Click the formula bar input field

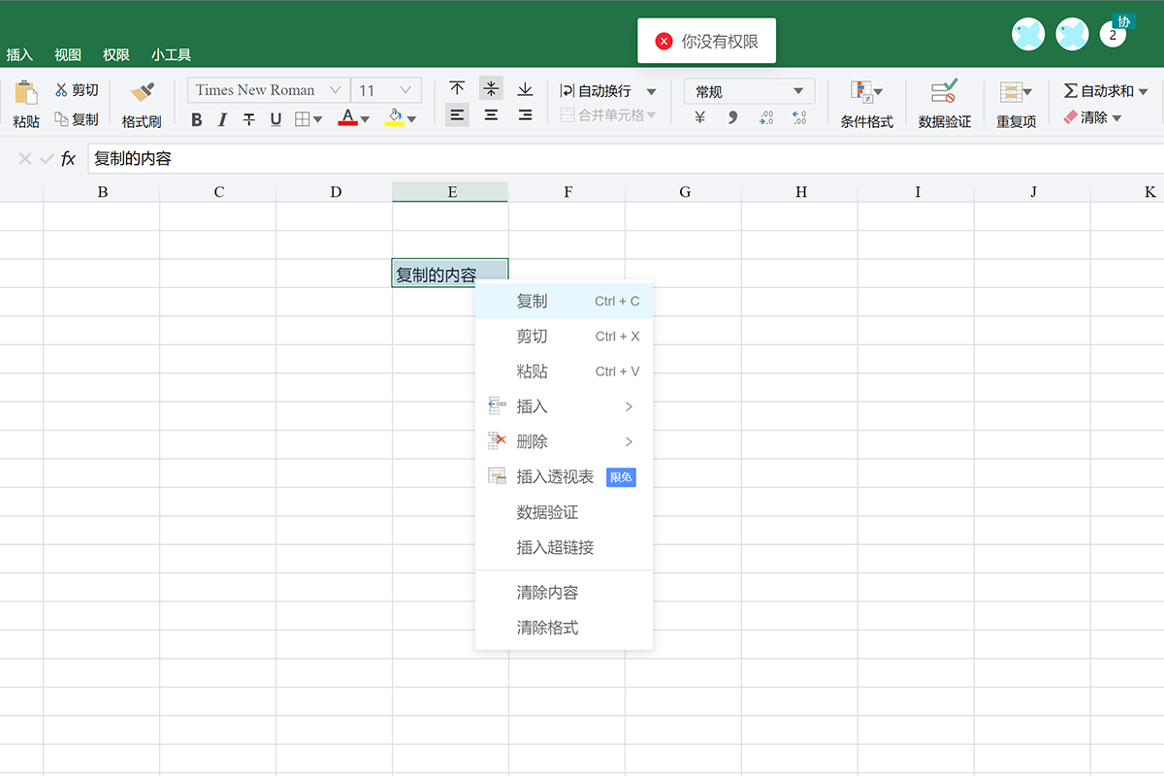[626, 158]
